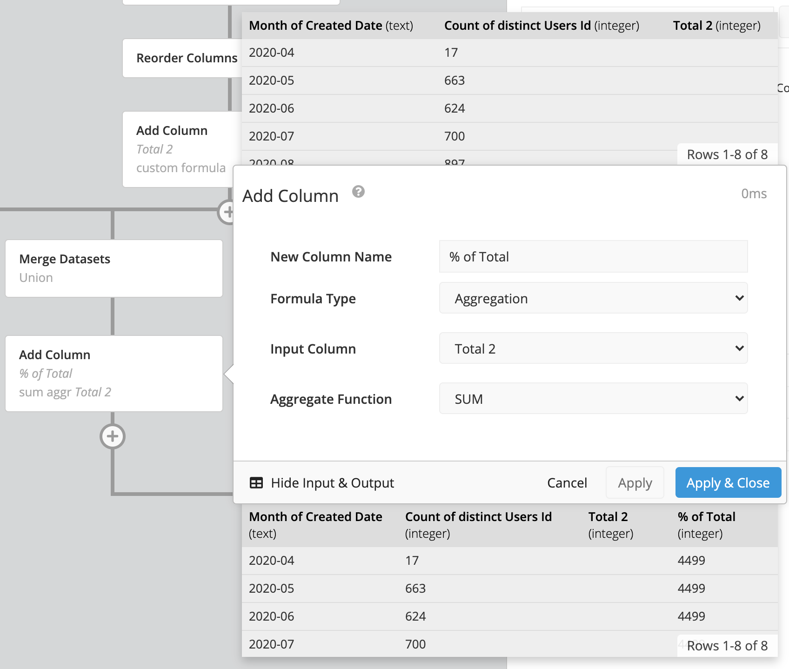The height and width of the screenshot is (669, 789).
Task: Click input header Count of distinct Users Id
Action: (542, 26)
